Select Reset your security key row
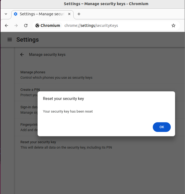The image size is (185, 194). tap(100, 145)
